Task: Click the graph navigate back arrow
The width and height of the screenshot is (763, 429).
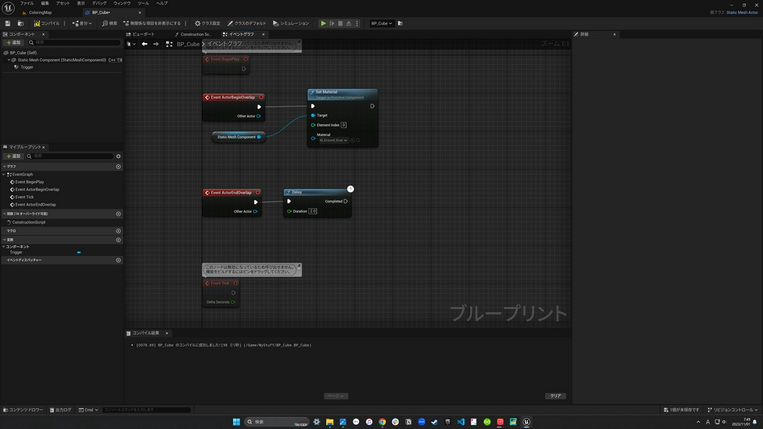Action: click(144, 44)
